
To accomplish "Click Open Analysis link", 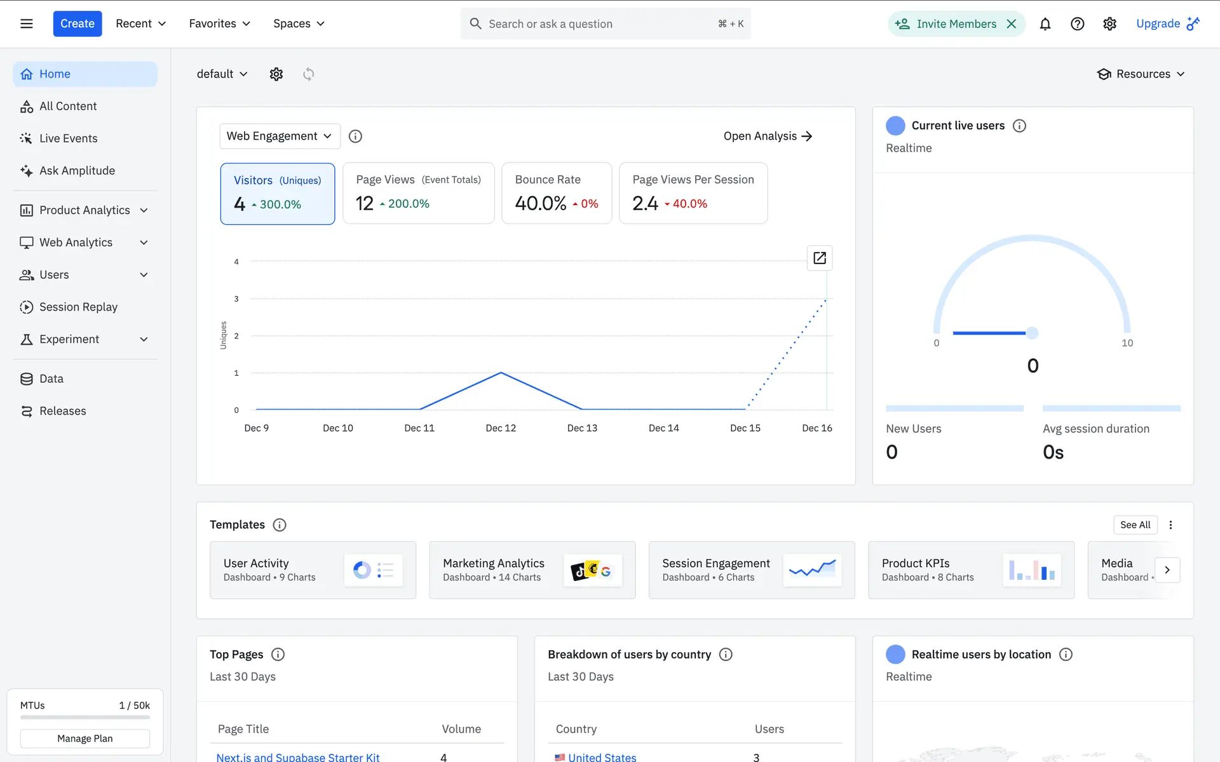I will (768, 137).
